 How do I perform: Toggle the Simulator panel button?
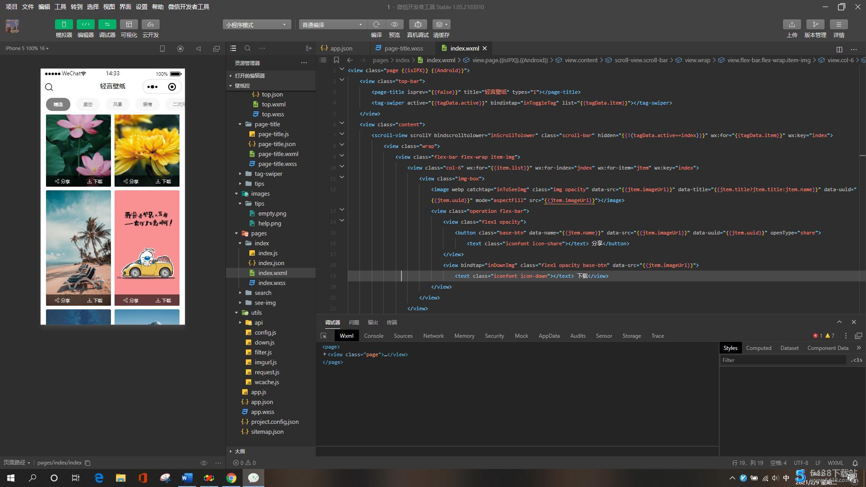pyautogui.click(x=64, y=24)
